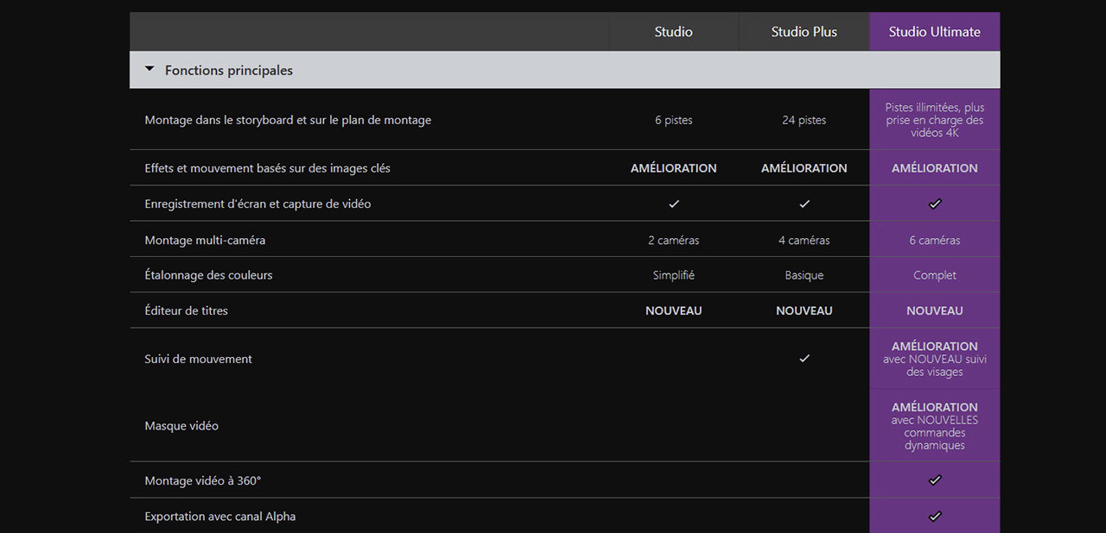Select the Studio Ultimate column header
The width and height of the screenshot is (1106, 533).
(934, 32)
